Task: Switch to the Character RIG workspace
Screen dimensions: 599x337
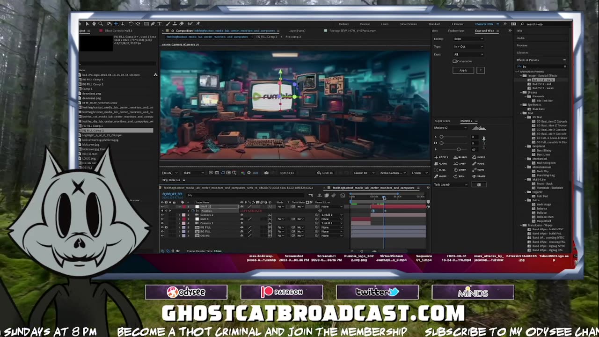Action: [x=484, y=24]
